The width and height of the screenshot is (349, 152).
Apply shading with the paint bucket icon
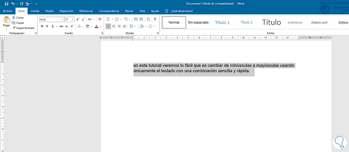141,26
